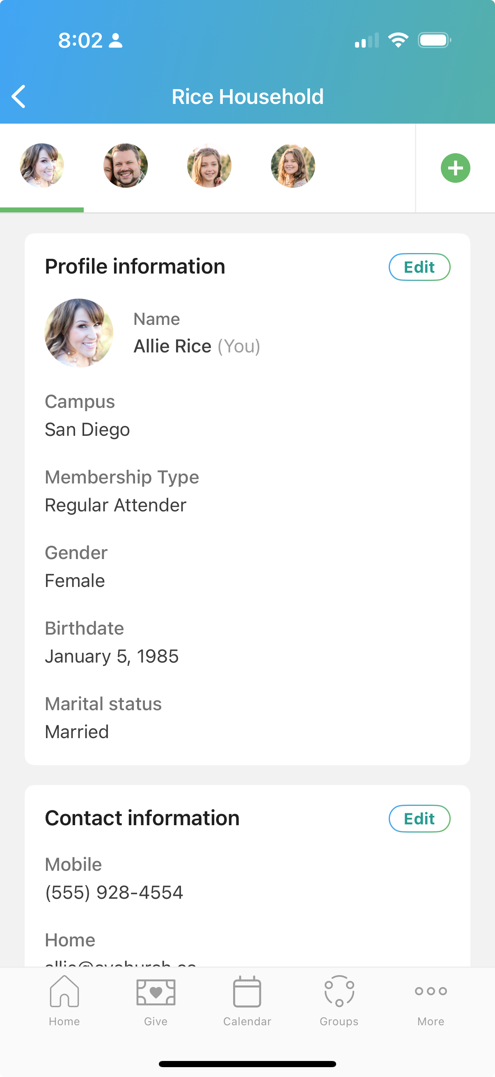
Task: Tap the mobile number (555) 928-4554
Action: coord(114,892)
